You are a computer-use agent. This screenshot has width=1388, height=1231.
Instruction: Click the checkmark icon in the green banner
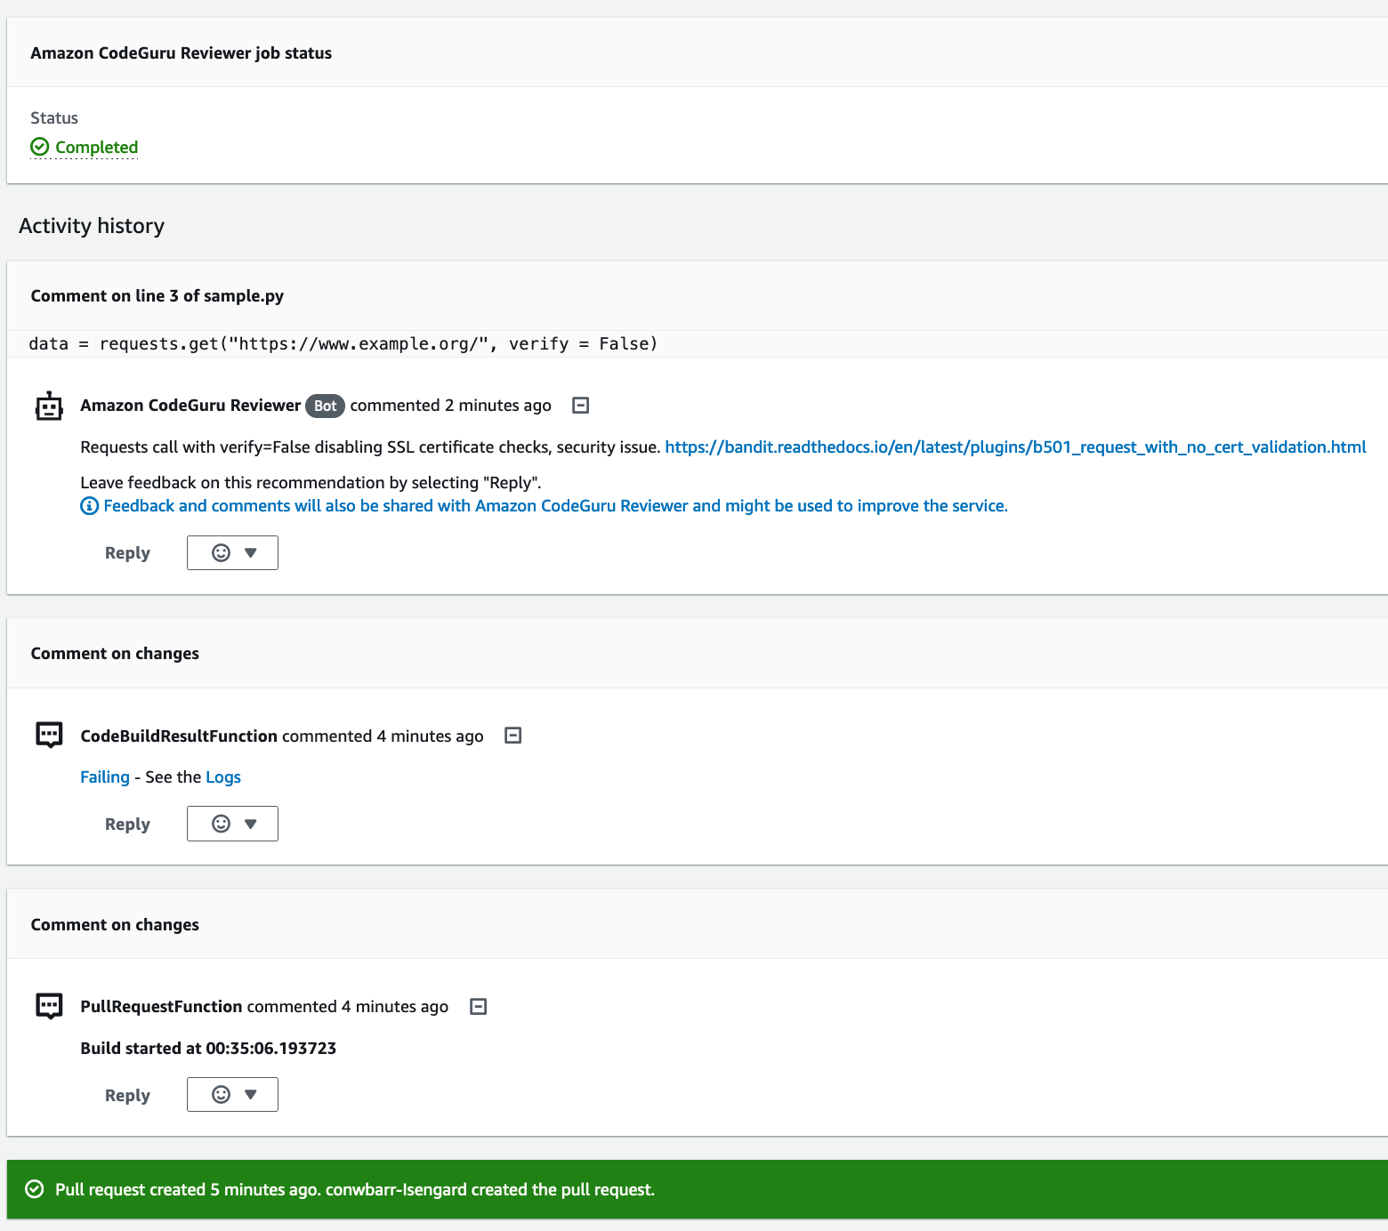pos(34,1189)
